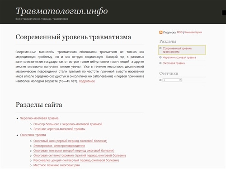
Task: Open Ожоговая травма in sidebar sections
Action: coord(174,63)
